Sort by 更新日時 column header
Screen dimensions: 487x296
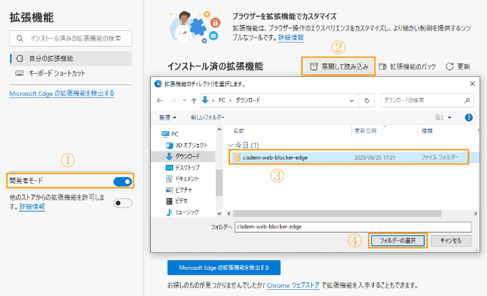click(x=365, y=131)
